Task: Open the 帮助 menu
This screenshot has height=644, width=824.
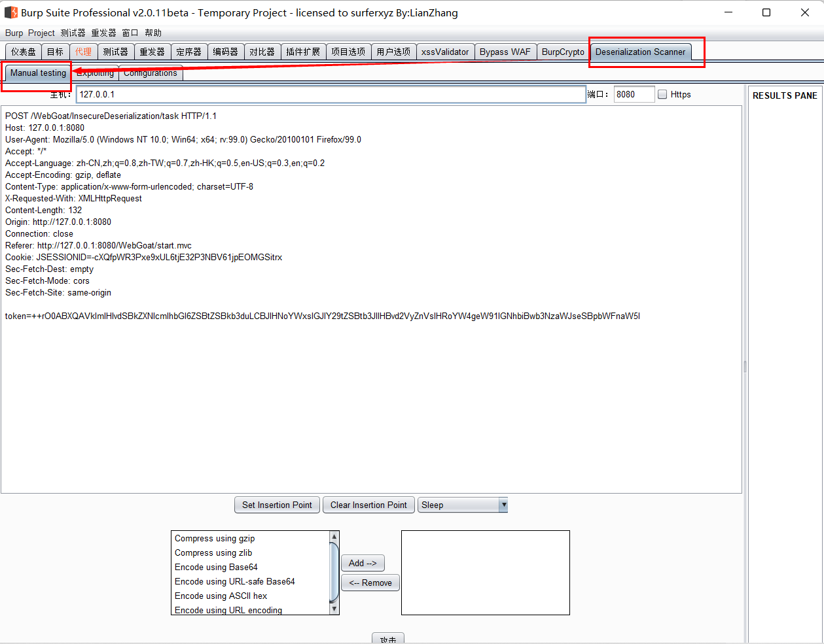Action: tap(153, 33)
